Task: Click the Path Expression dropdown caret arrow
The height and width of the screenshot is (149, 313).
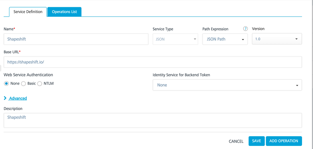Action: [243, 39]
